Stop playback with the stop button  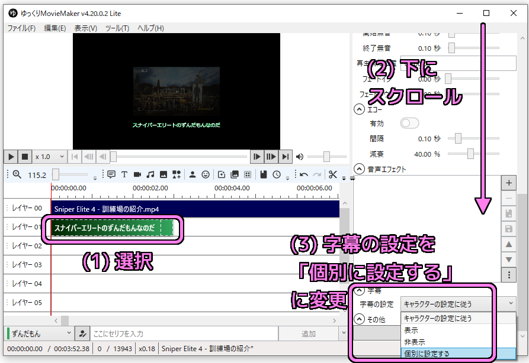pos(25,157)
